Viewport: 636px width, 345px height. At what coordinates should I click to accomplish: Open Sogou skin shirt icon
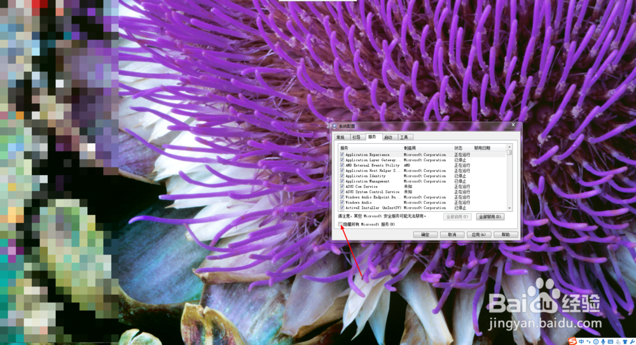tap(625, 341)
